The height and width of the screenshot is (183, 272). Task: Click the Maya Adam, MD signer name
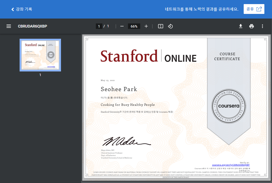tap(108, 150)
